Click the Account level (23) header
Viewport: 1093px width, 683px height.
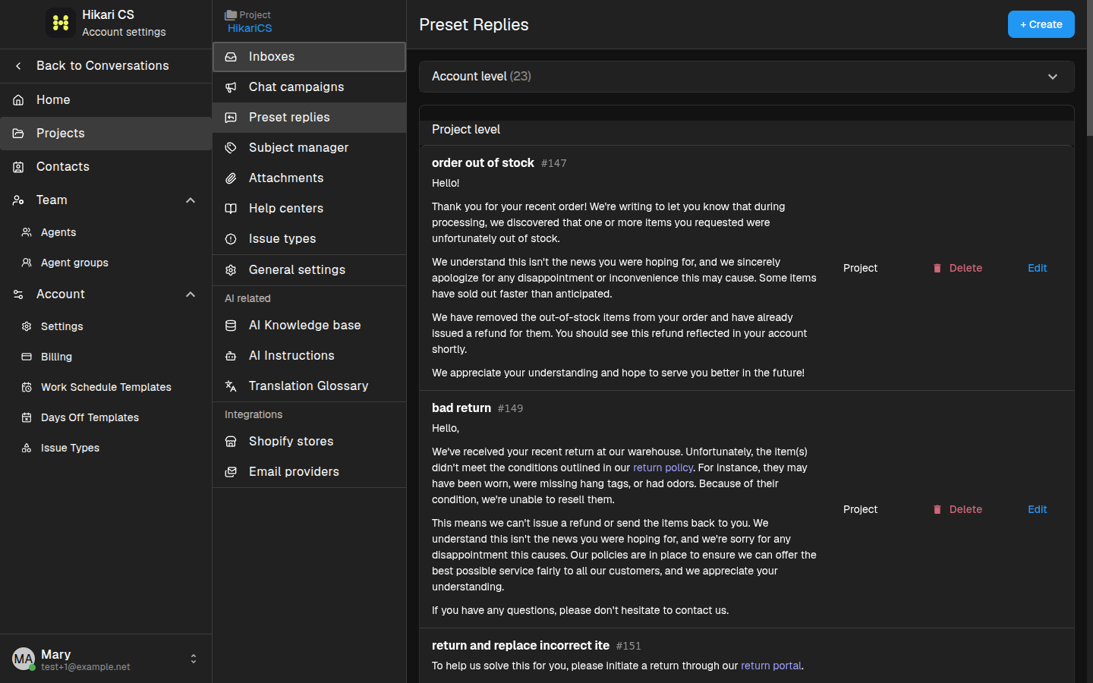pyautogui.click(x=747, y=77)
